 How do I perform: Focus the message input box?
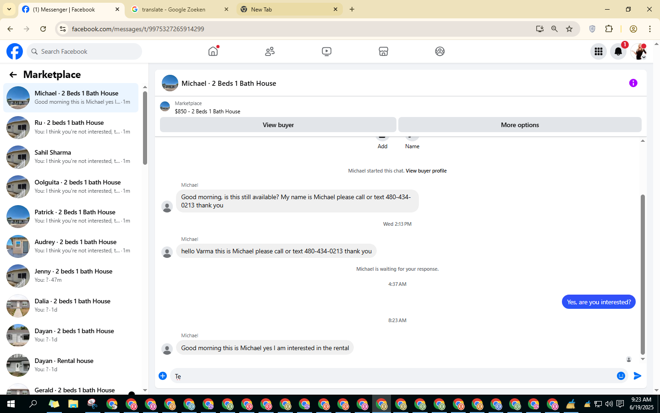point(392,376)
